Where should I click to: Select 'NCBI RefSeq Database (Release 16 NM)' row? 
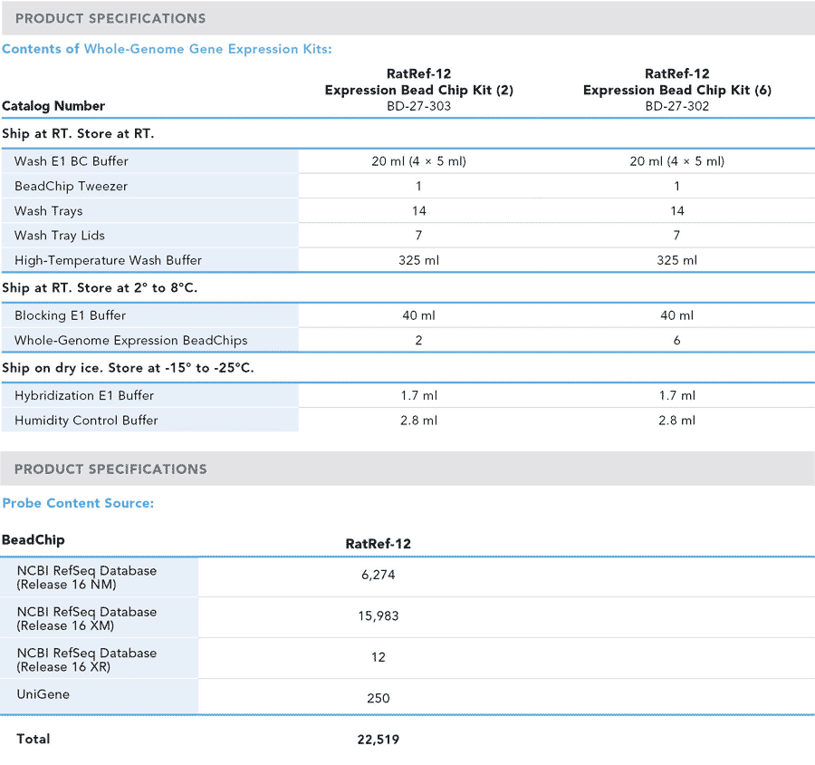pyautogui.click(x=87, y=577)
